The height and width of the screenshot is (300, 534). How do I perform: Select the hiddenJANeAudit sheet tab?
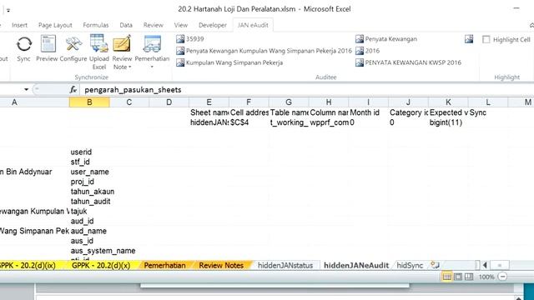[x=356, y=265]
